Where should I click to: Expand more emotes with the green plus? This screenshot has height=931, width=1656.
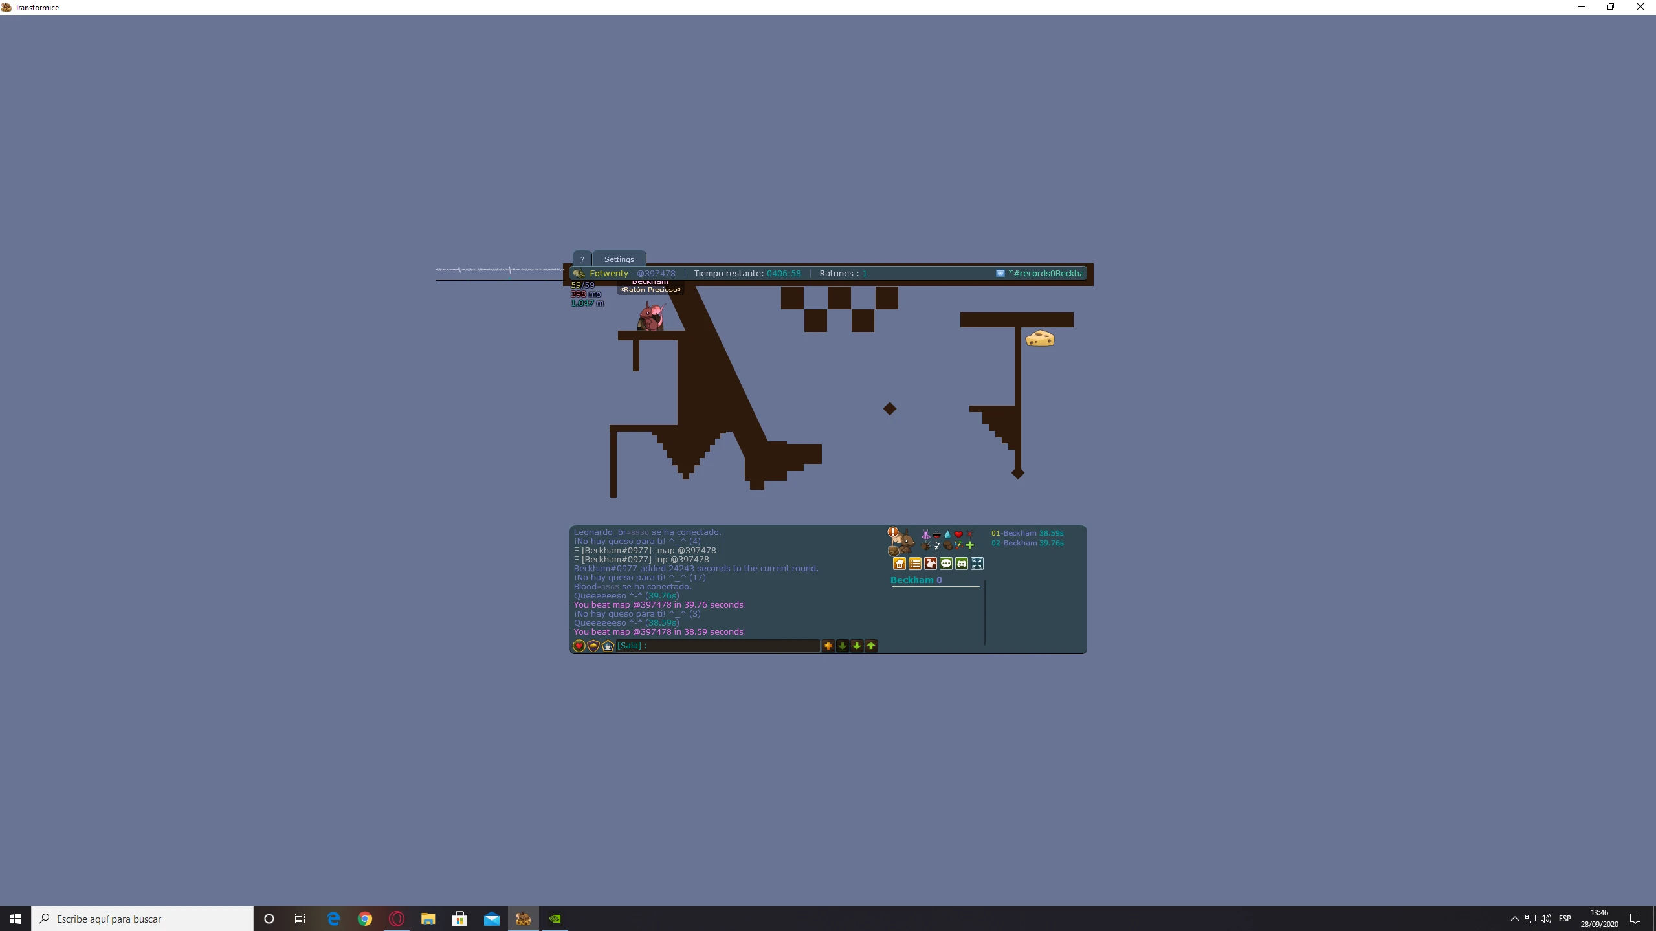pyautogui.click(x=969, y=545)
